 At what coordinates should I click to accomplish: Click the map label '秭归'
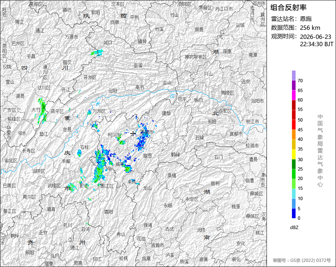(x=198, y=100)
